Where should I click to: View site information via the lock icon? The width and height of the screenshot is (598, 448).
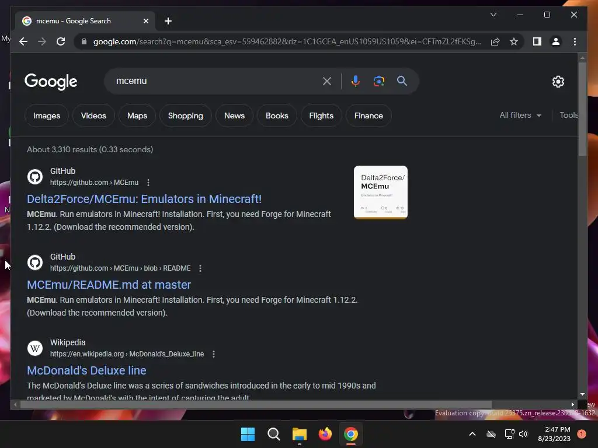click(x=84, y=41)
